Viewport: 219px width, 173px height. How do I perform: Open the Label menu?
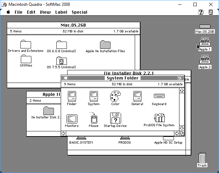61,12
